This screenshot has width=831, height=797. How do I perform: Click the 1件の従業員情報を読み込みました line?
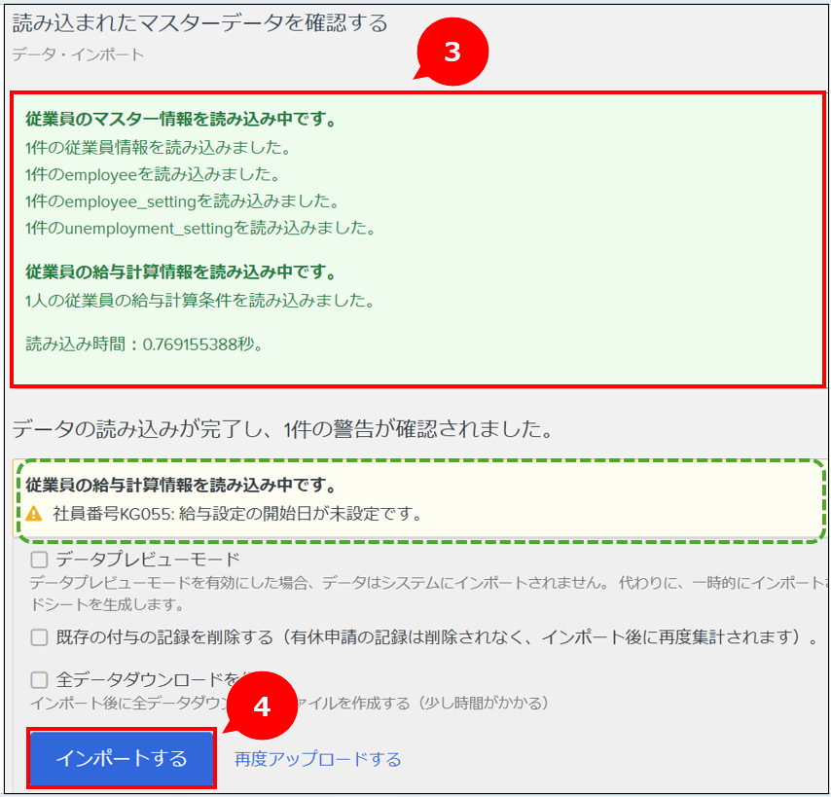click(x=158, y=148)
